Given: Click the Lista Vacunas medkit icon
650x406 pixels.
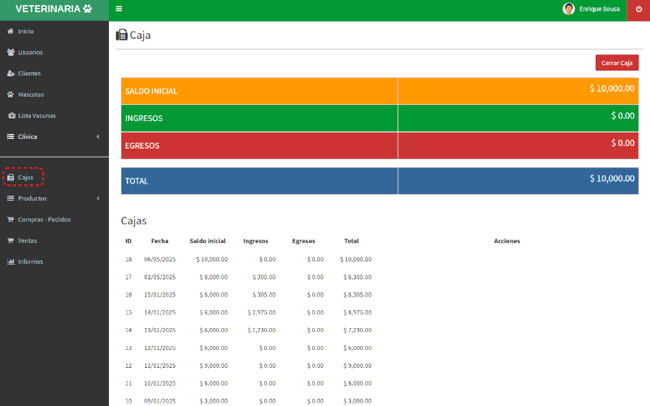Looking at the screenshot, I should coord(11,115).
